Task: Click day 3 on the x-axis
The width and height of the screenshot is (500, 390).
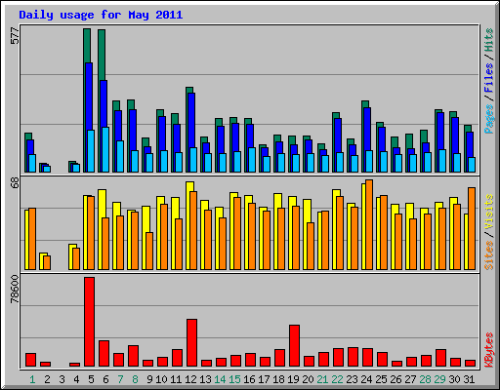Action: pyautogui.click(x=62, y=379)
